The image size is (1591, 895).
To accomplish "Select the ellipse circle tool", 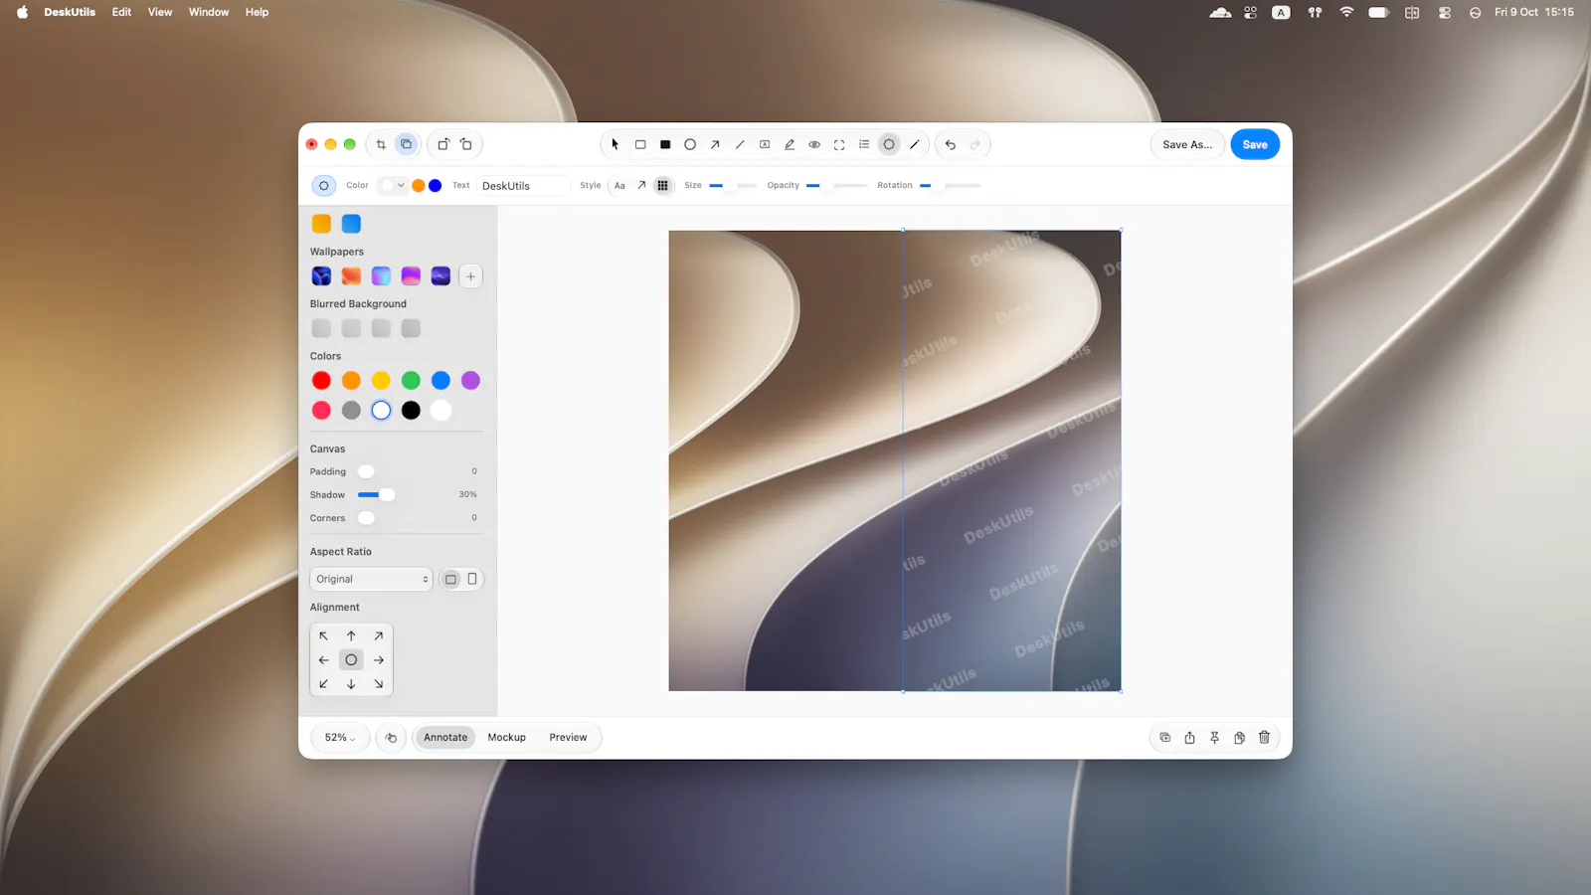I will (x=690, y=144).
